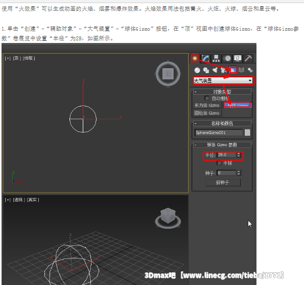
Task: Select the Cameras category icon
Action: [224, 70]
